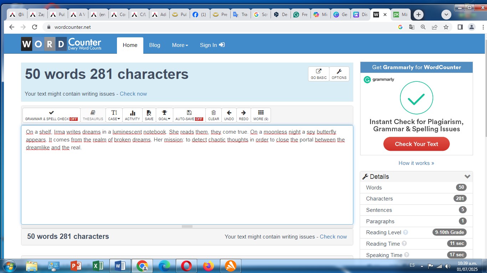Toggle the Grammar & Spell Check button
Image resolution: width=487 pixels, height=273 pixels.
(x=51, y=115)
